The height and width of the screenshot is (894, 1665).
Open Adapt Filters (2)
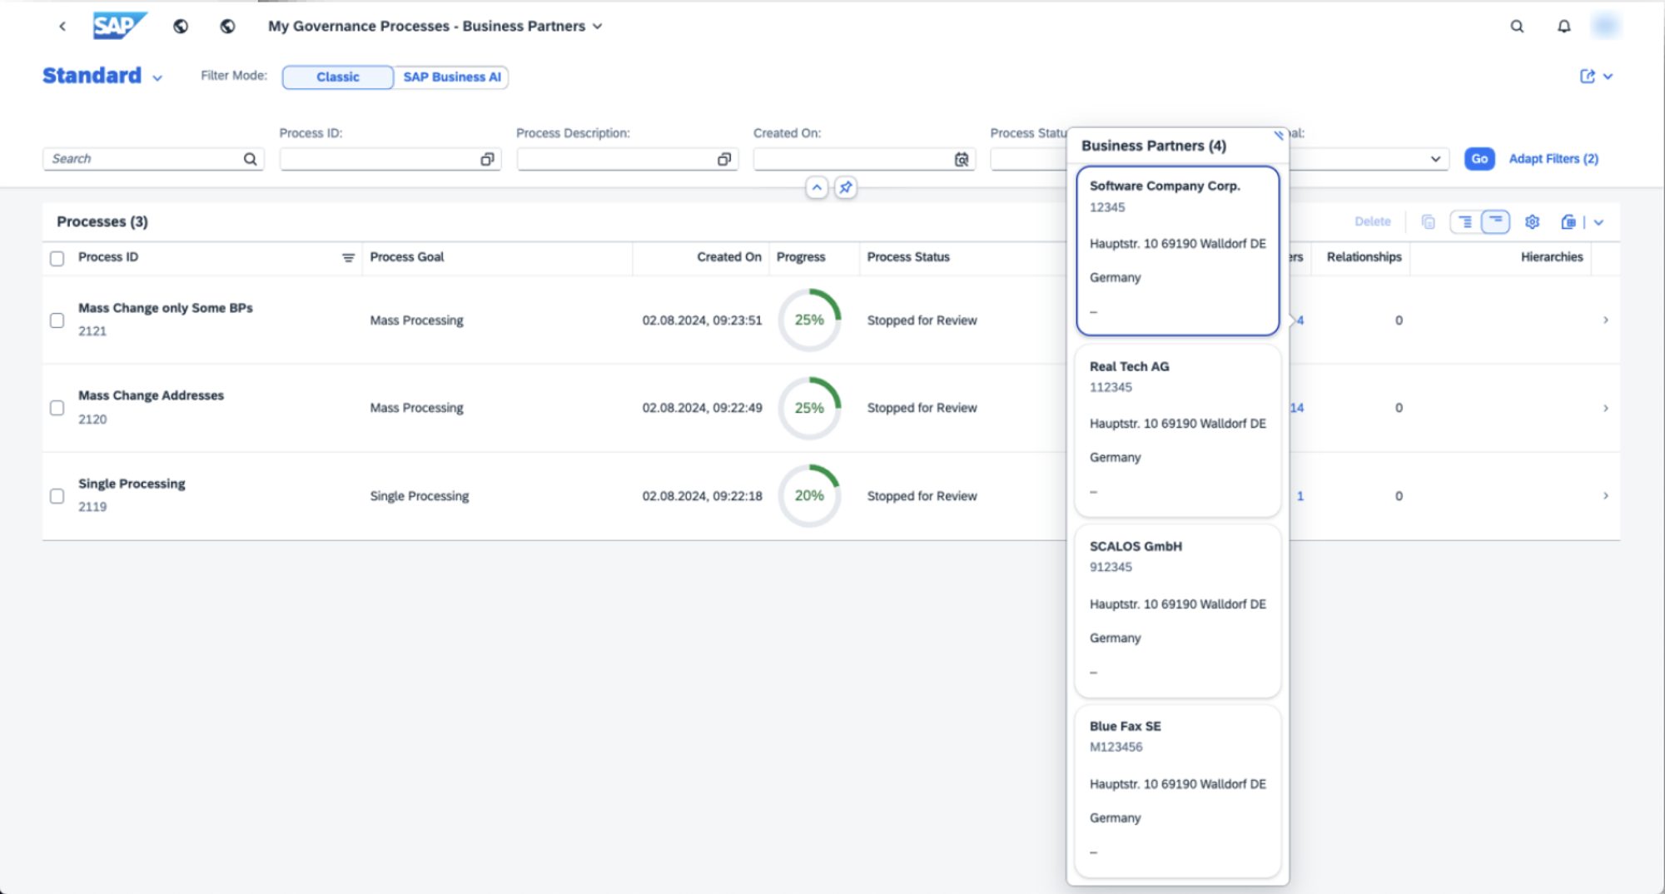click(1553, 159)
